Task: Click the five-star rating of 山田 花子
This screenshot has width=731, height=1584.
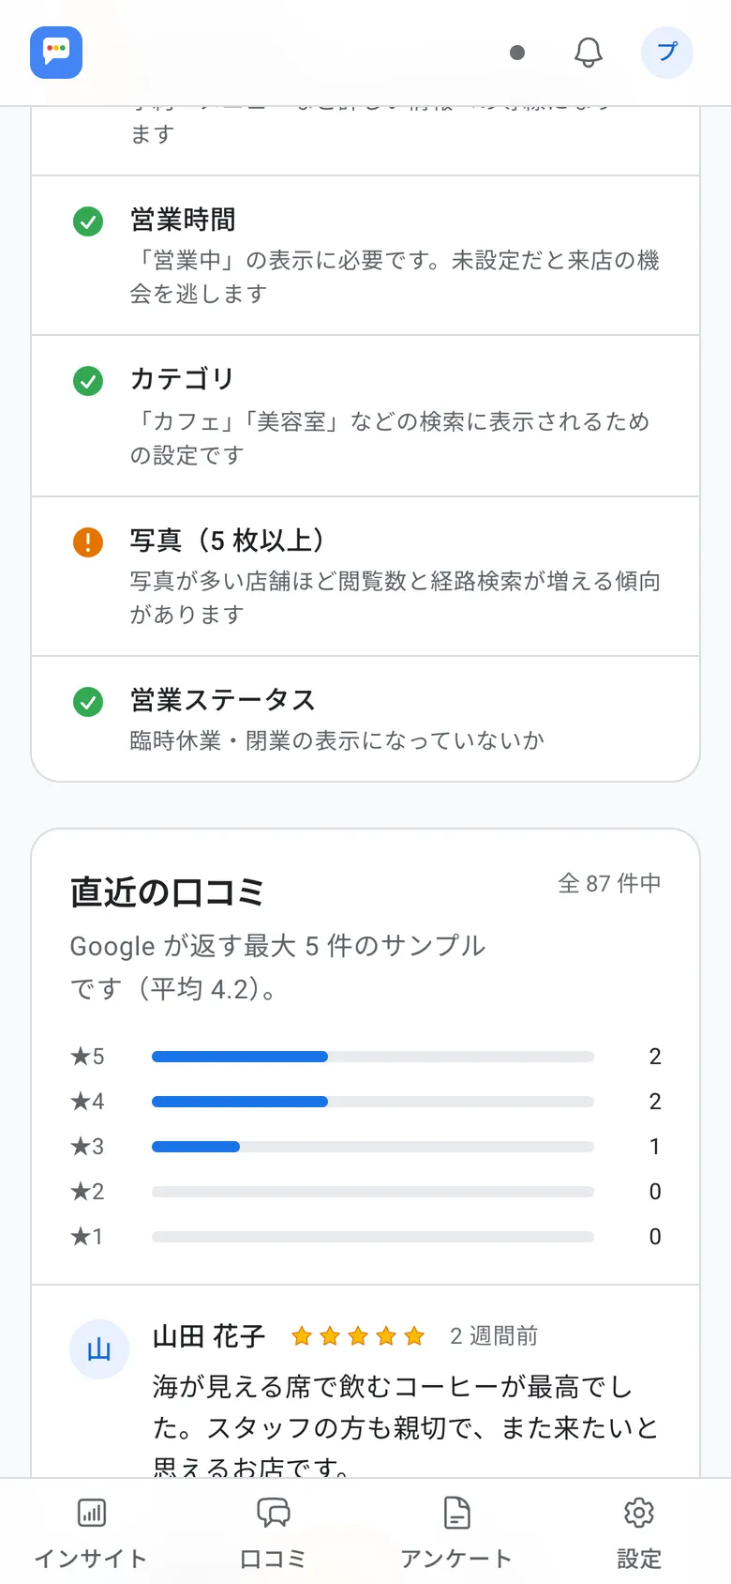Action: point(358,1336)
